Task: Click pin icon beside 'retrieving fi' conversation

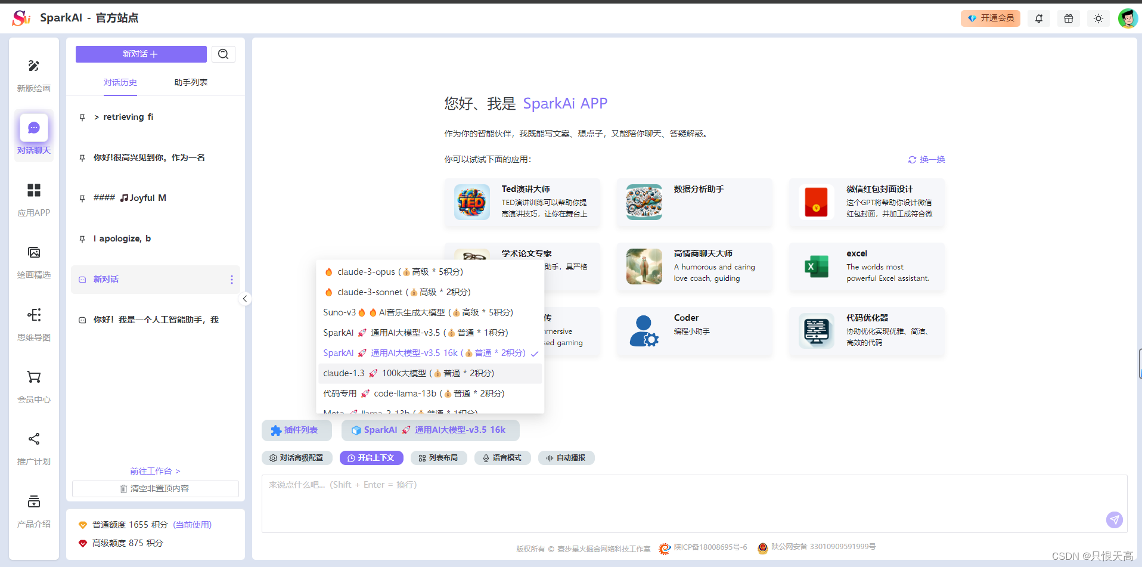Action: tap(82, 117)
